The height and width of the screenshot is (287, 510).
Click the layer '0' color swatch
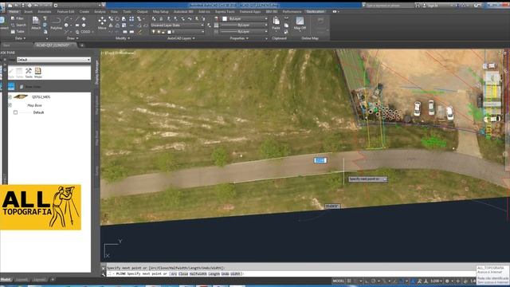click(x=169, y=32)
